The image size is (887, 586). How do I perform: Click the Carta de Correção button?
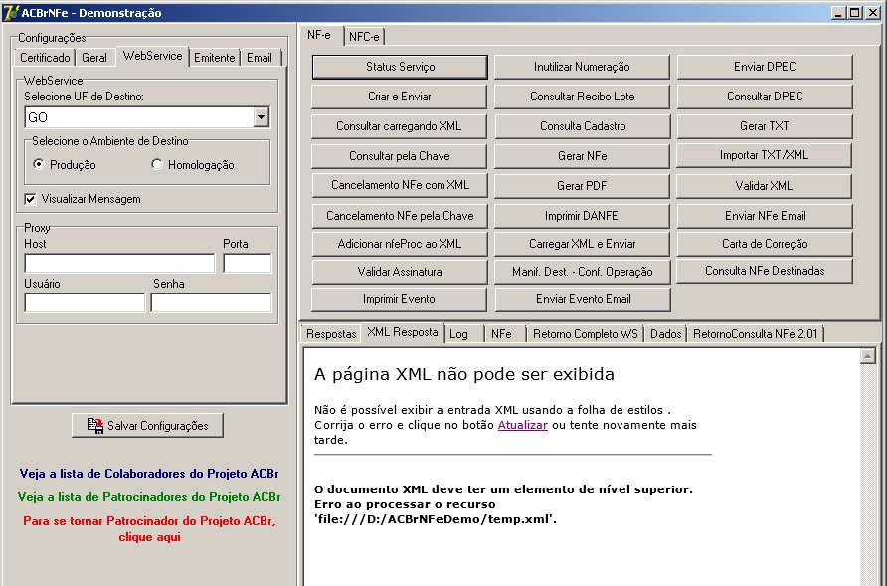(x=765, y=244)
